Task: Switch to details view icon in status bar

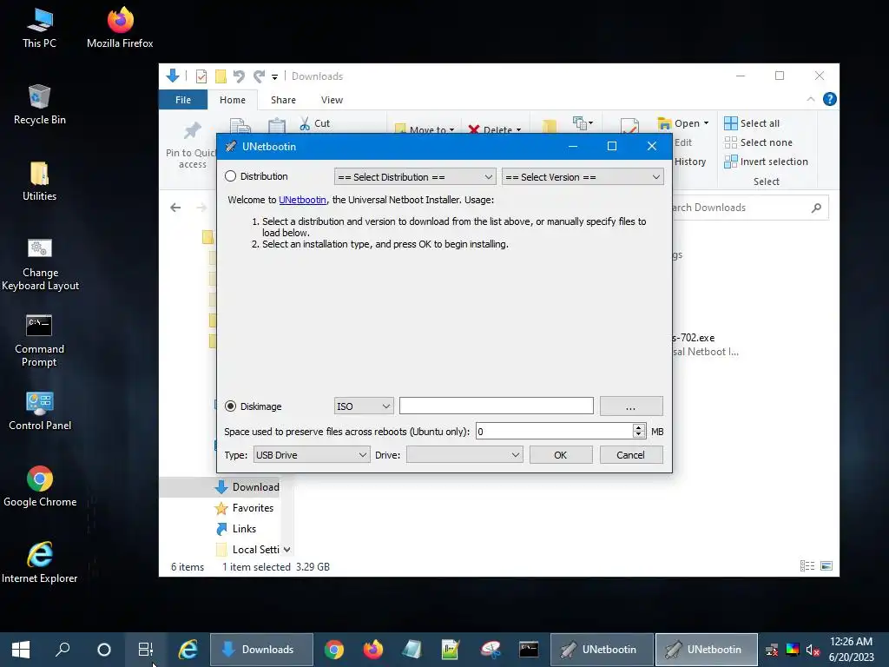Action: [807, 566]
